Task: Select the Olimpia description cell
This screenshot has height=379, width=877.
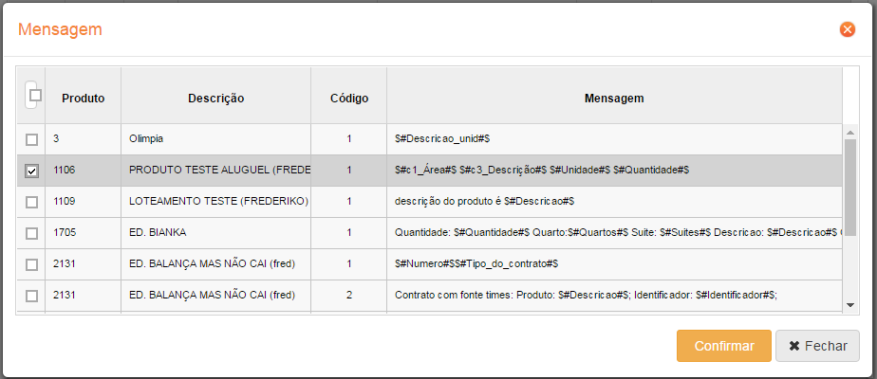Action: (x=146, y=139)
